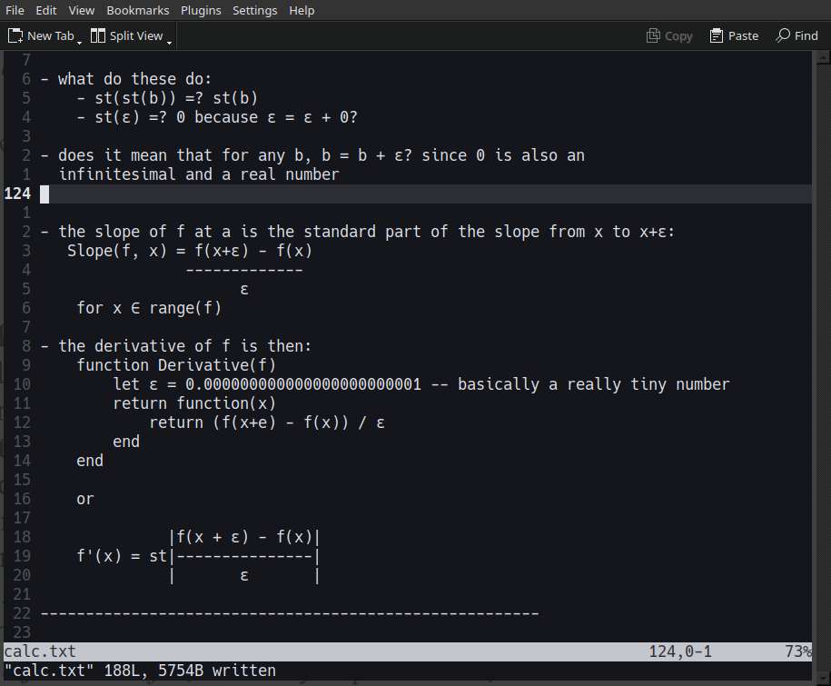This screenshot has width=831, height=686.
Task: Click the New Tab icon
Action: [15, 35]
